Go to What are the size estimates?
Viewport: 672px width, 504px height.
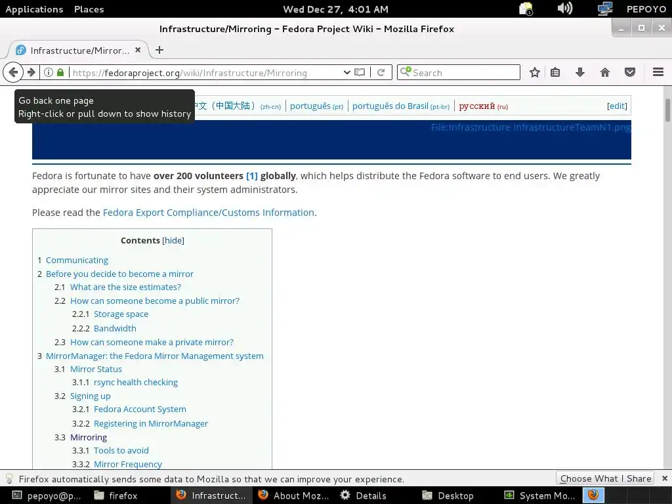tap(125, 287)
